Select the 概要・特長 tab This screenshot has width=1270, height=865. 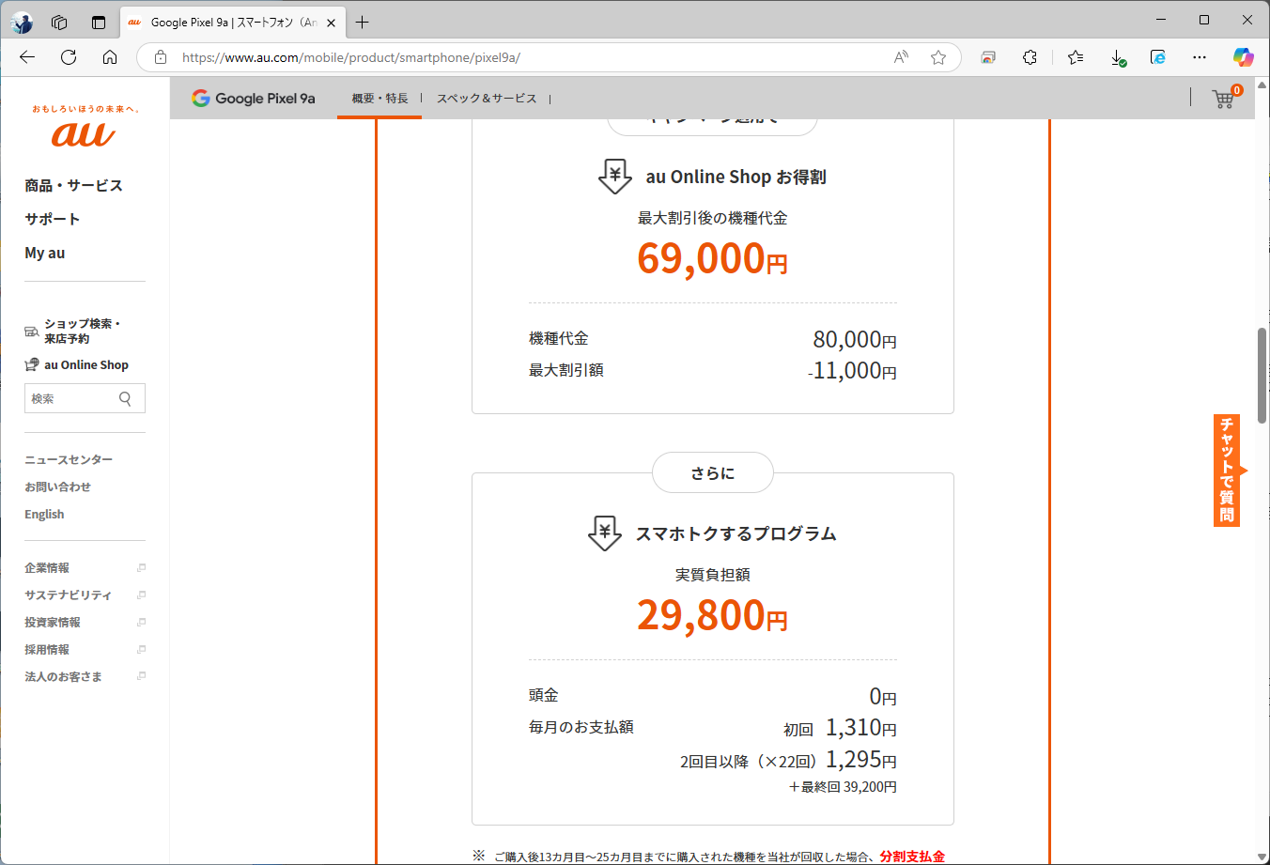(379, 99)
